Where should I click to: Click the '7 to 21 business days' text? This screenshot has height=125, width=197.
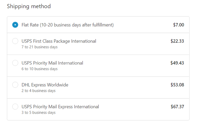pyautogui.click(x=40, y=47)
